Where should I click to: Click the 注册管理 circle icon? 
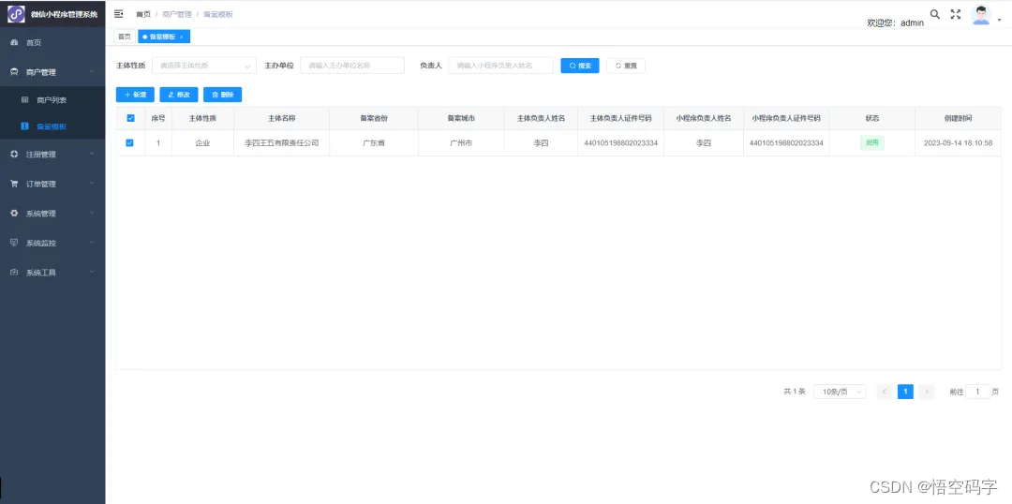[x=14, y=155]
